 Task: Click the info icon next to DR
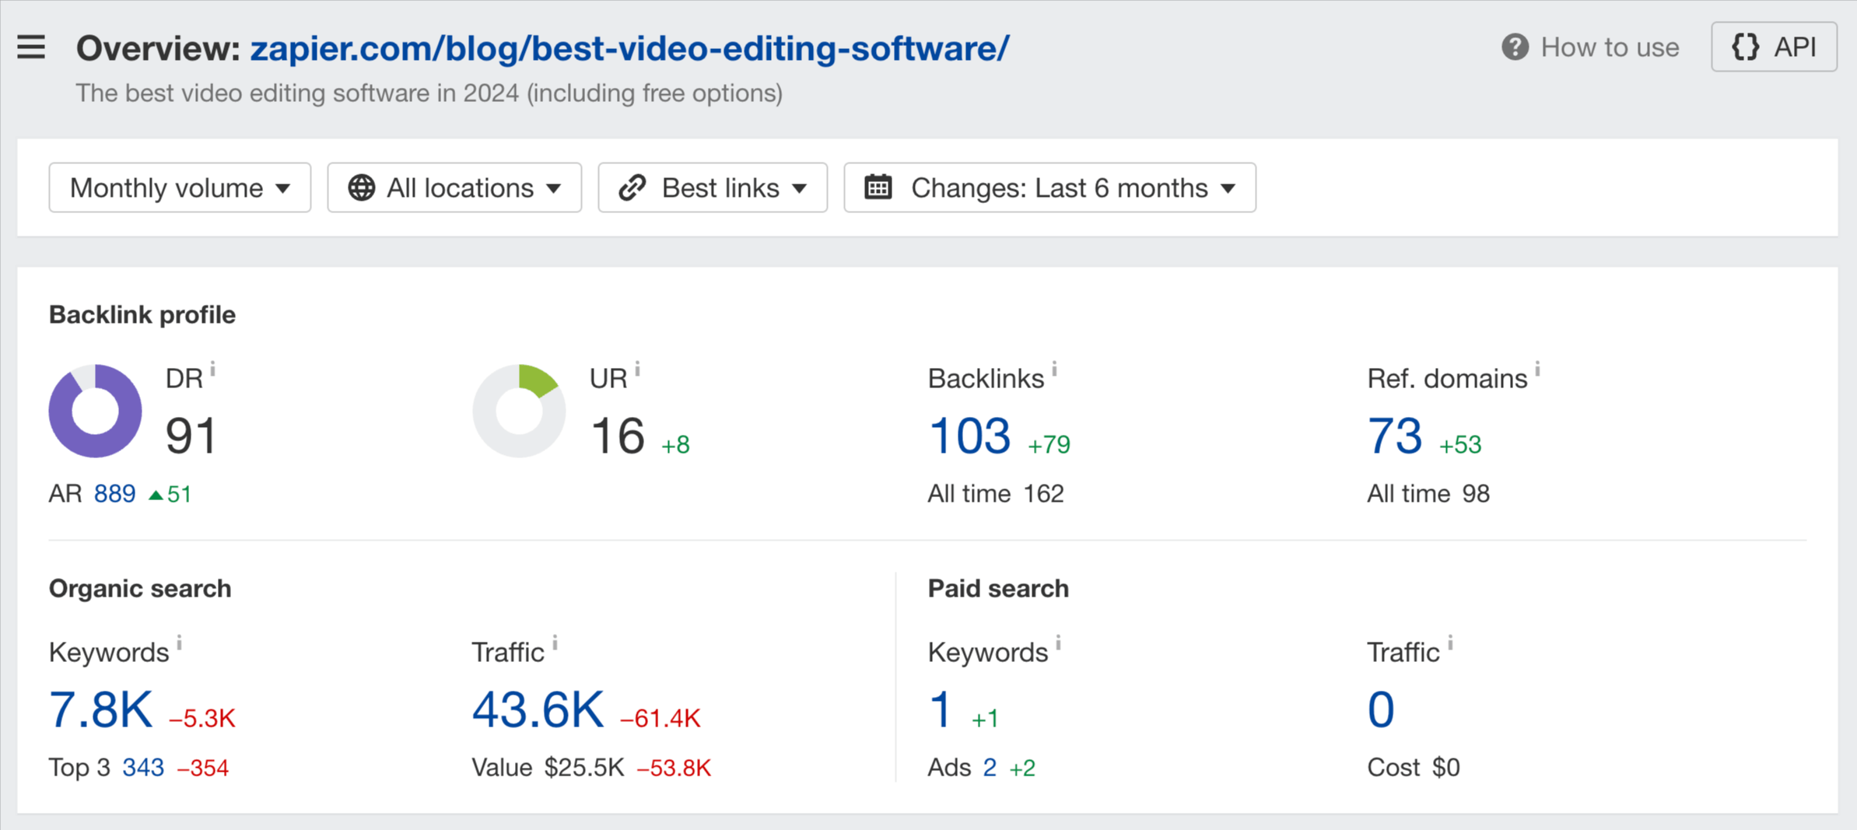coord(212,369)
